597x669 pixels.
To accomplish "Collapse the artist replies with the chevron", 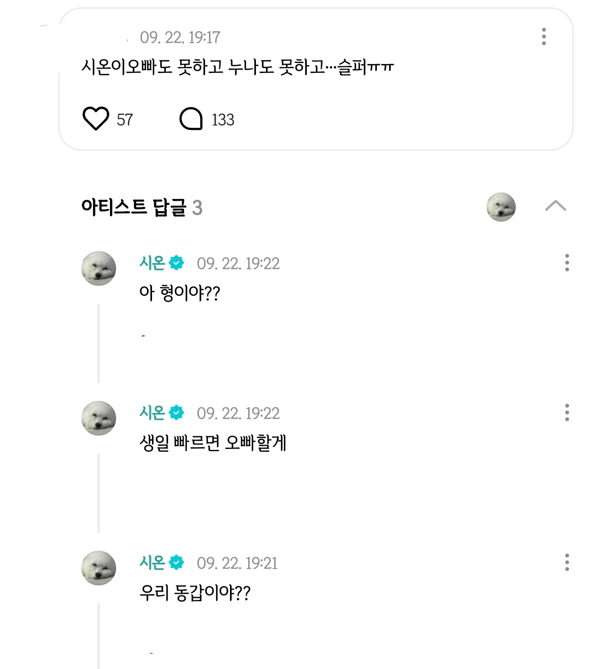I will point(555,206).
